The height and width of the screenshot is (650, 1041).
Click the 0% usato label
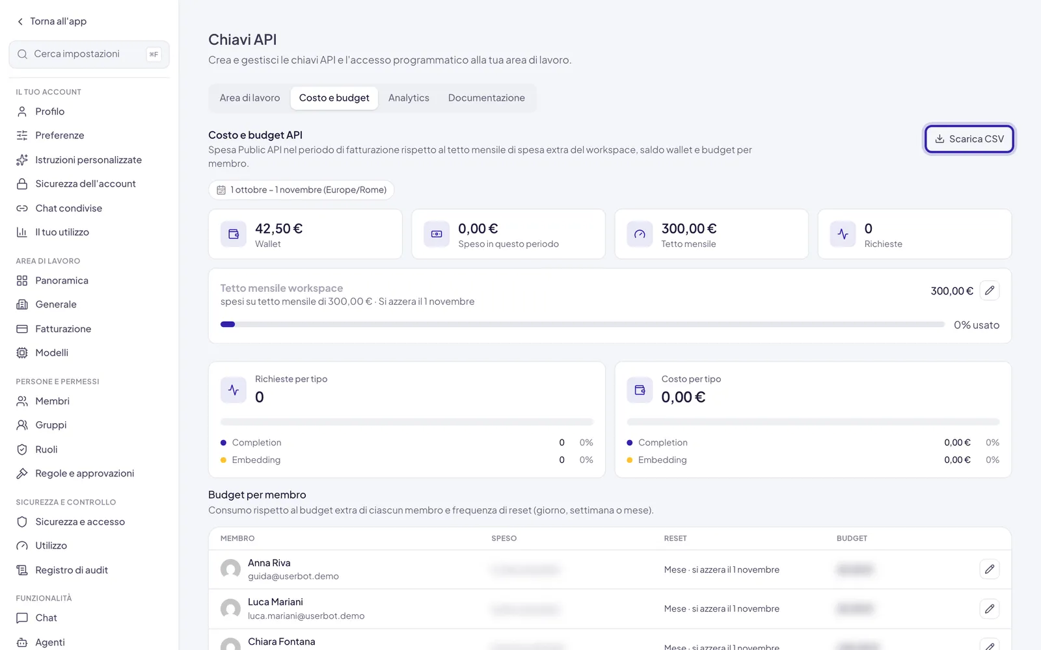977,325
